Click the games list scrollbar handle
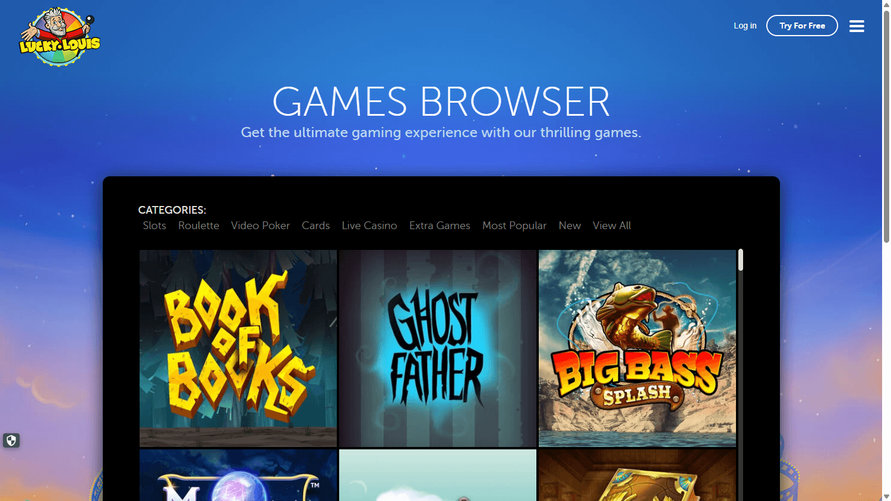Screen dimensions: 891x501 [x=741, y=260]
